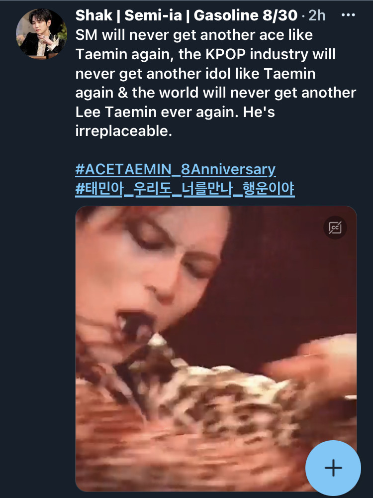The height and width of the screenshot is (498, 373).
Task: Tap the floating compose plus button
Action: tap(333, 468)
